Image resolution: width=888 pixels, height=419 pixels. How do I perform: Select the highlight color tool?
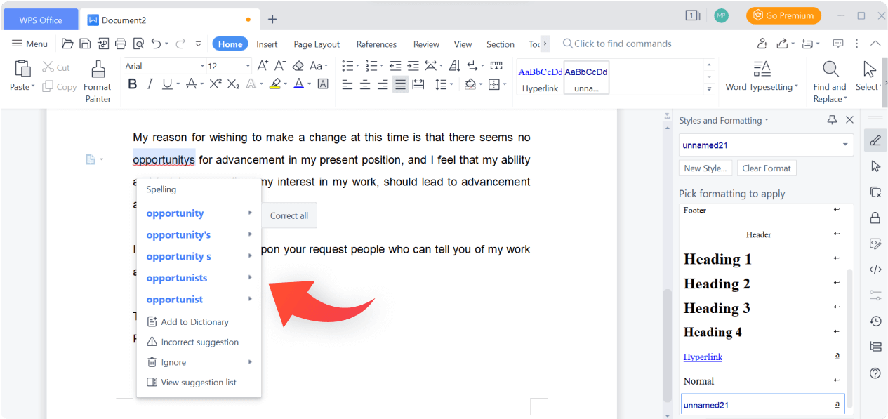pos(276,84)
